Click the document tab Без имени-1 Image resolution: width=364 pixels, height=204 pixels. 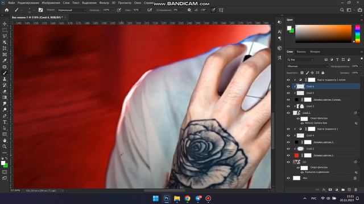(37, 18)
